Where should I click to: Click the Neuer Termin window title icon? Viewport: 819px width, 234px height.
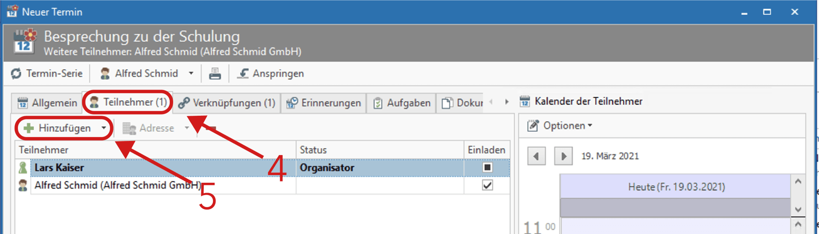click(12, 11)
